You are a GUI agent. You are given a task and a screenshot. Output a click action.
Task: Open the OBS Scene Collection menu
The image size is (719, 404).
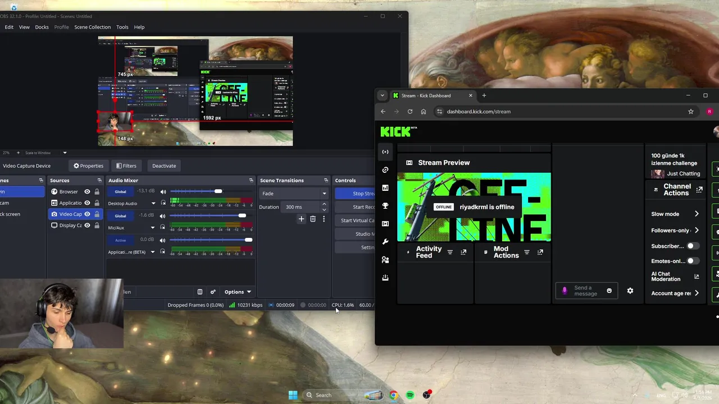93,27
